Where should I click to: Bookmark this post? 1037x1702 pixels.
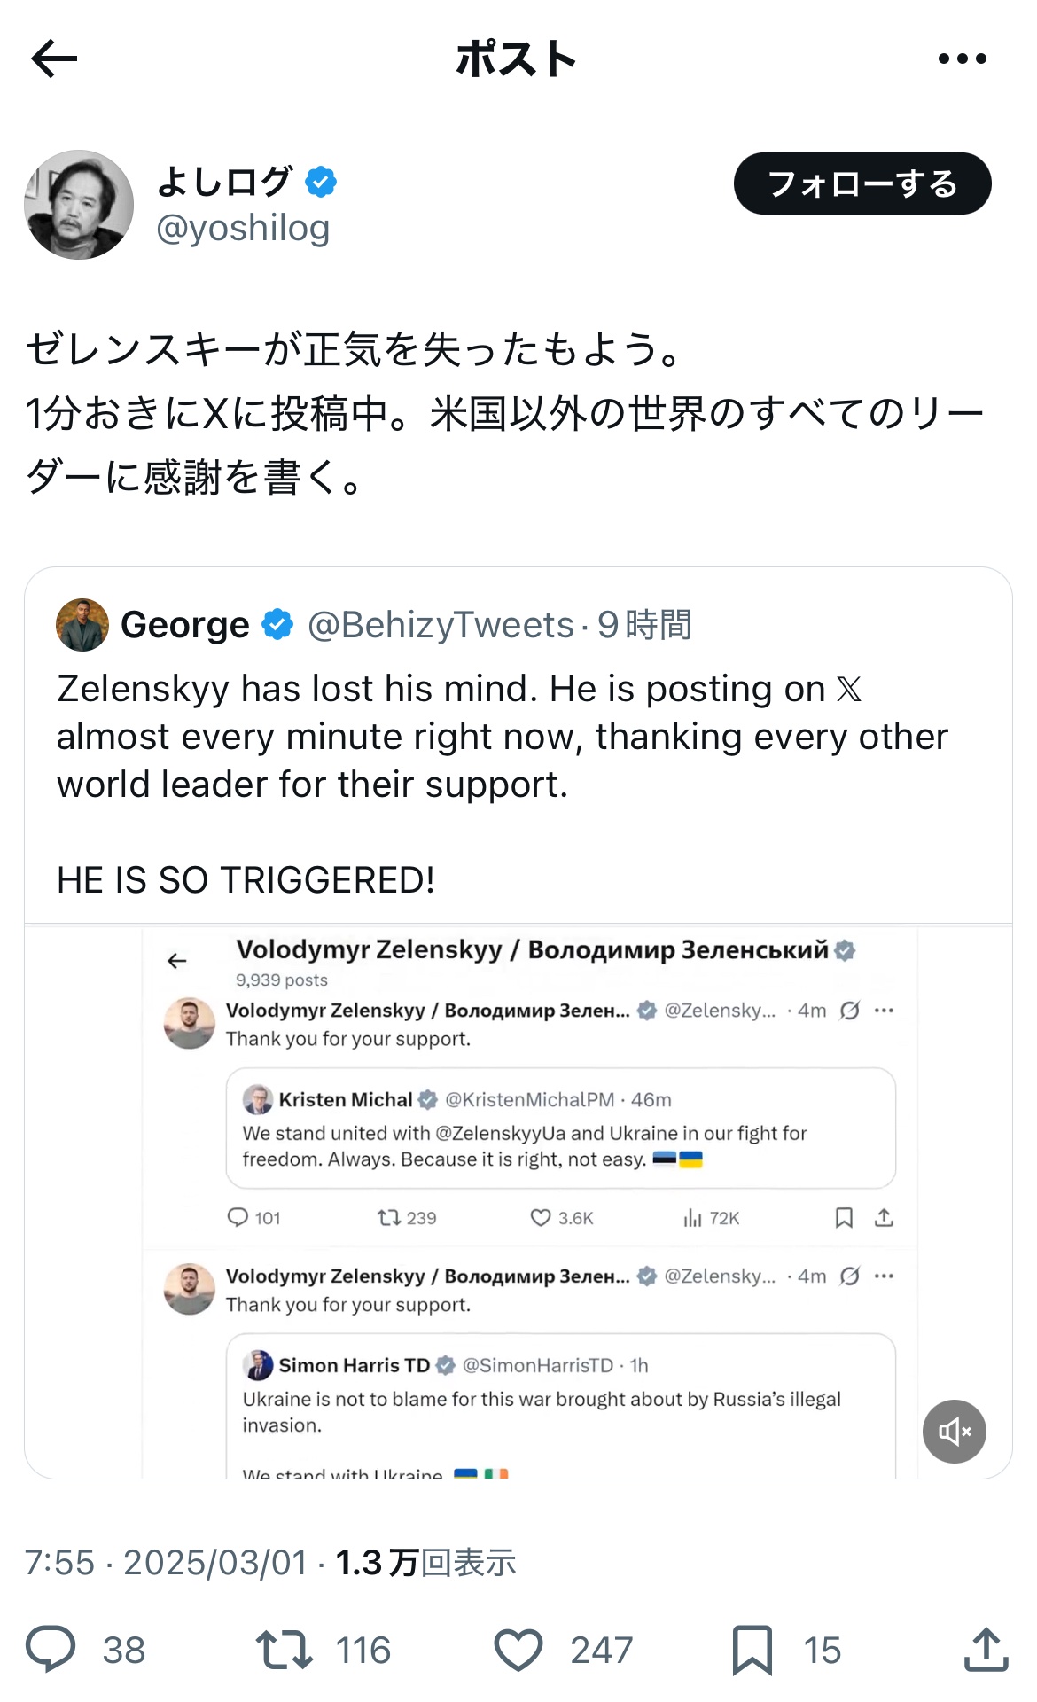point(752,1649)
